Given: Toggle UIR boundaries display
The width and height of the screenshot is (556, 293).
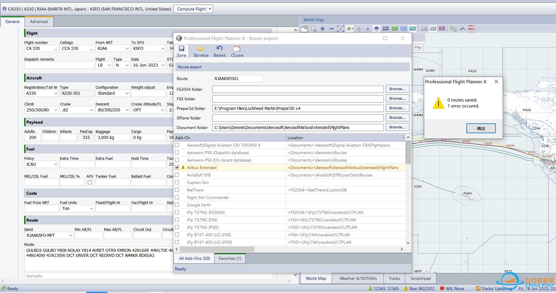Looking at the screenshot, I should [x=433, y=29].
